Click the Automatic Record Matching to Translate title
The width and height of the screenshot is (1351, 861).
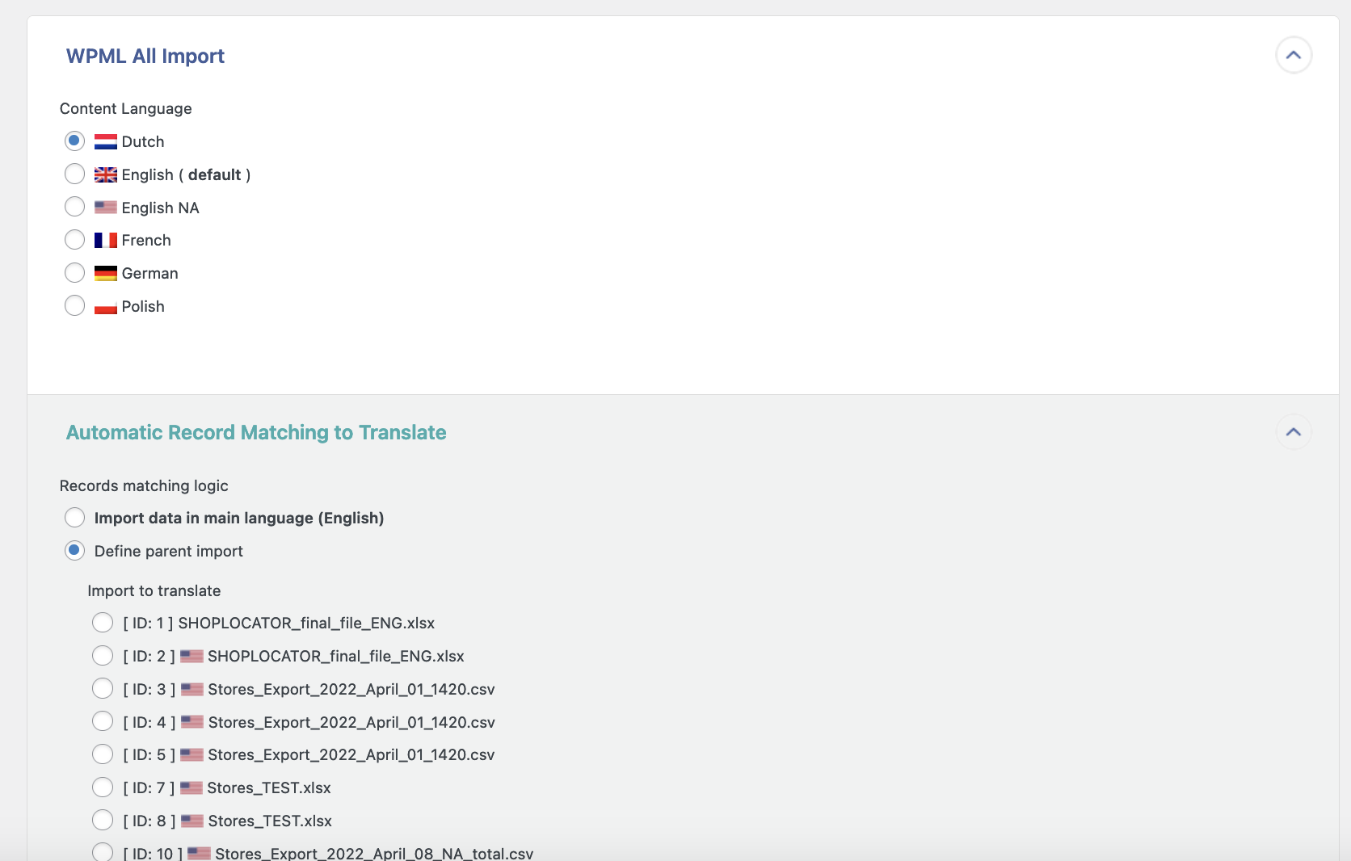click(x=256, y=433)
